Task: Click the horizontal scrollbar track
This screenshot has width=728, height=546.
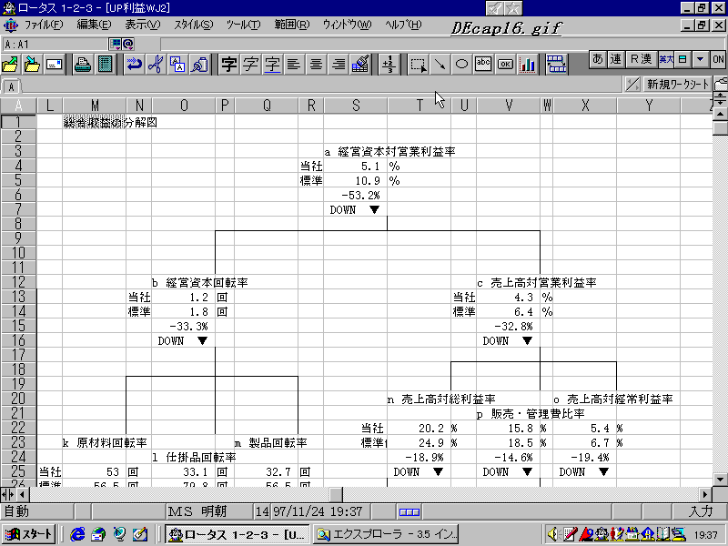Action: (x=546, y=494)
